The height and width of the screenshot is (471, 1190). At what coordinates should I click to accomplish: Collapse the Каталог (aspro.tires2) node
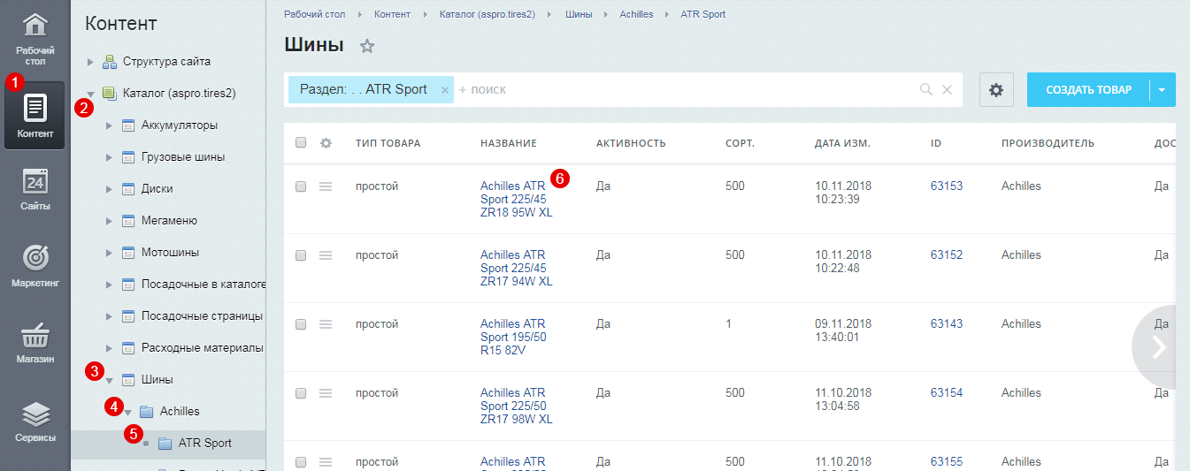(x=90, y=93)
